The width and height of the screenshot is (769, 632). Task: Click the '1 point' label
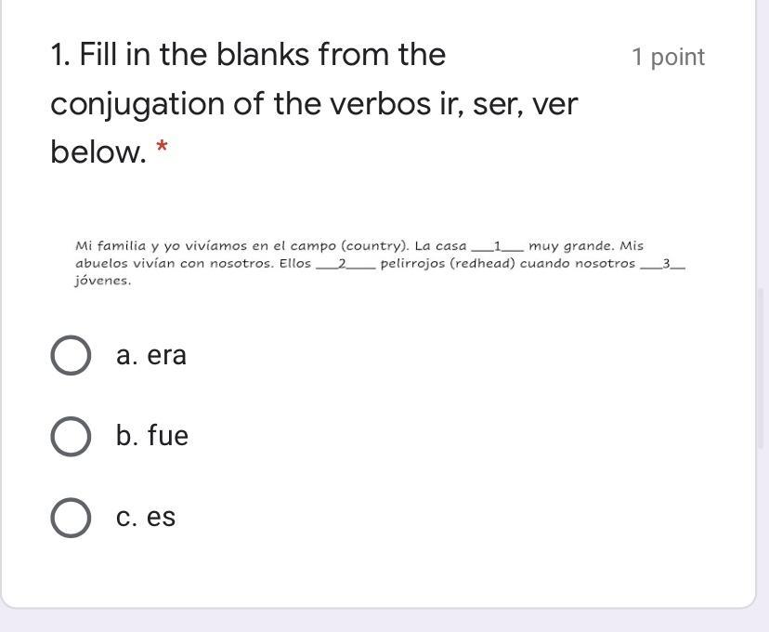point(668,57)
